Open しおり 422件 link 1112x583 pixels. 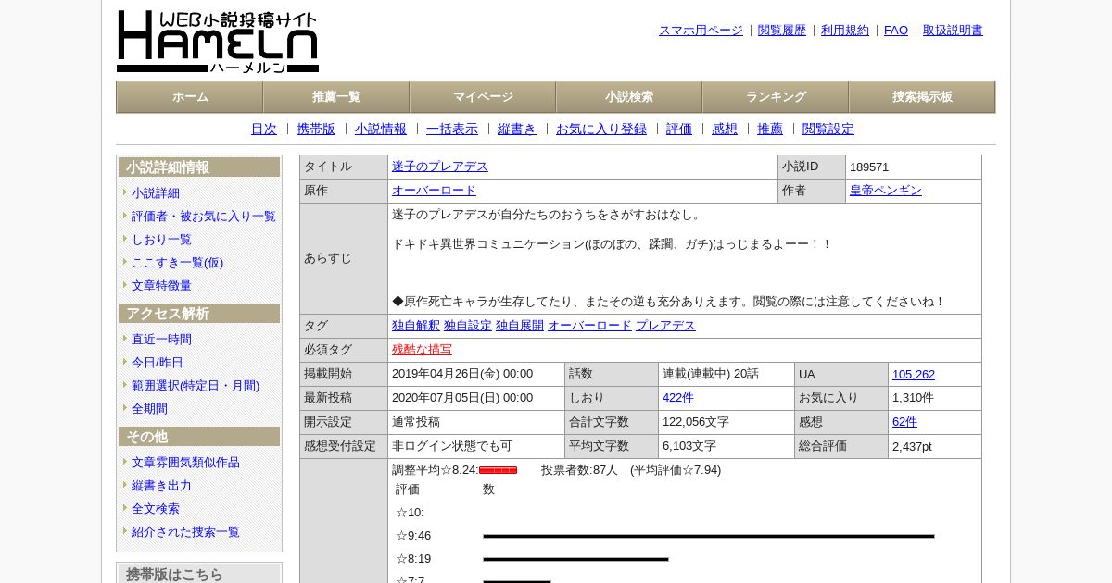[x=678, y=398]
